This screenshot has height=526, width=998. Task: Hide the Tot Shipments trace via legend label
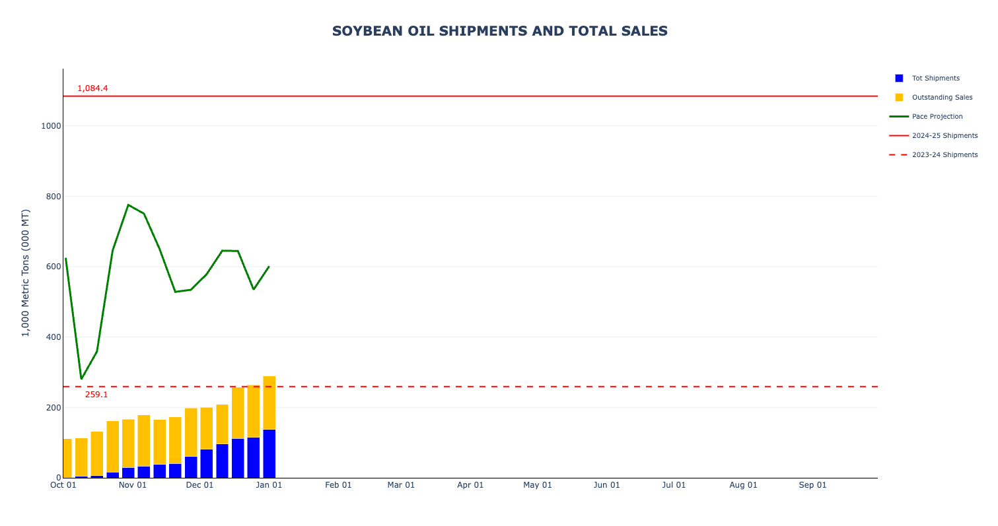[935, 78]
